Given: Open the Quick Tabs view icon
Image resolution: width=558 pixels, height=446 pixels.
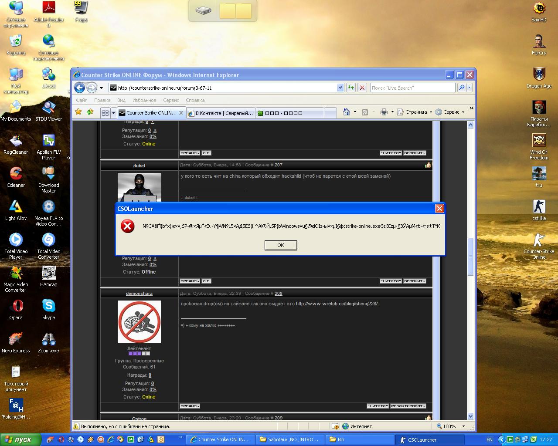Looking at the screenshot, I should [x=105, y=113].
